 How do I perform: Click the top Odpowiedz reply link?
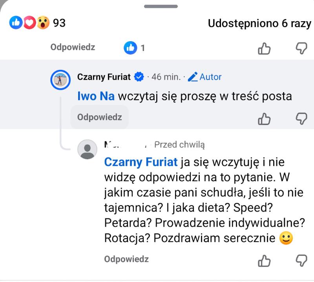click(73, 47)
